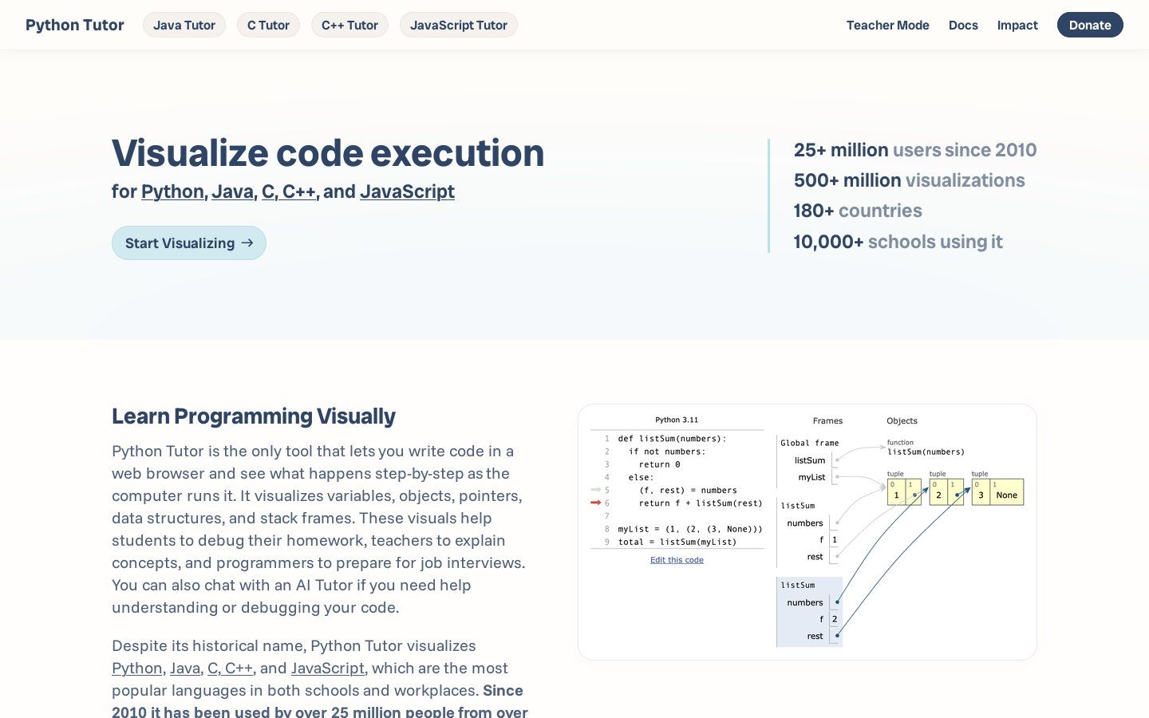Viewport: 1149px width, 718px height.
Task: Click the arrow icon in Start Visualizing
Action: pyautogui.click(x=247, y=243)
